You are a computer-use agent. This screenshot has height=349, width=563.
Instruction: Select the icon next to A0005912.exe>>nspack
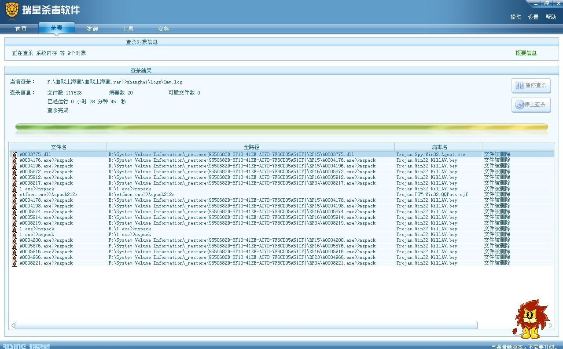(x=15, y=178)
